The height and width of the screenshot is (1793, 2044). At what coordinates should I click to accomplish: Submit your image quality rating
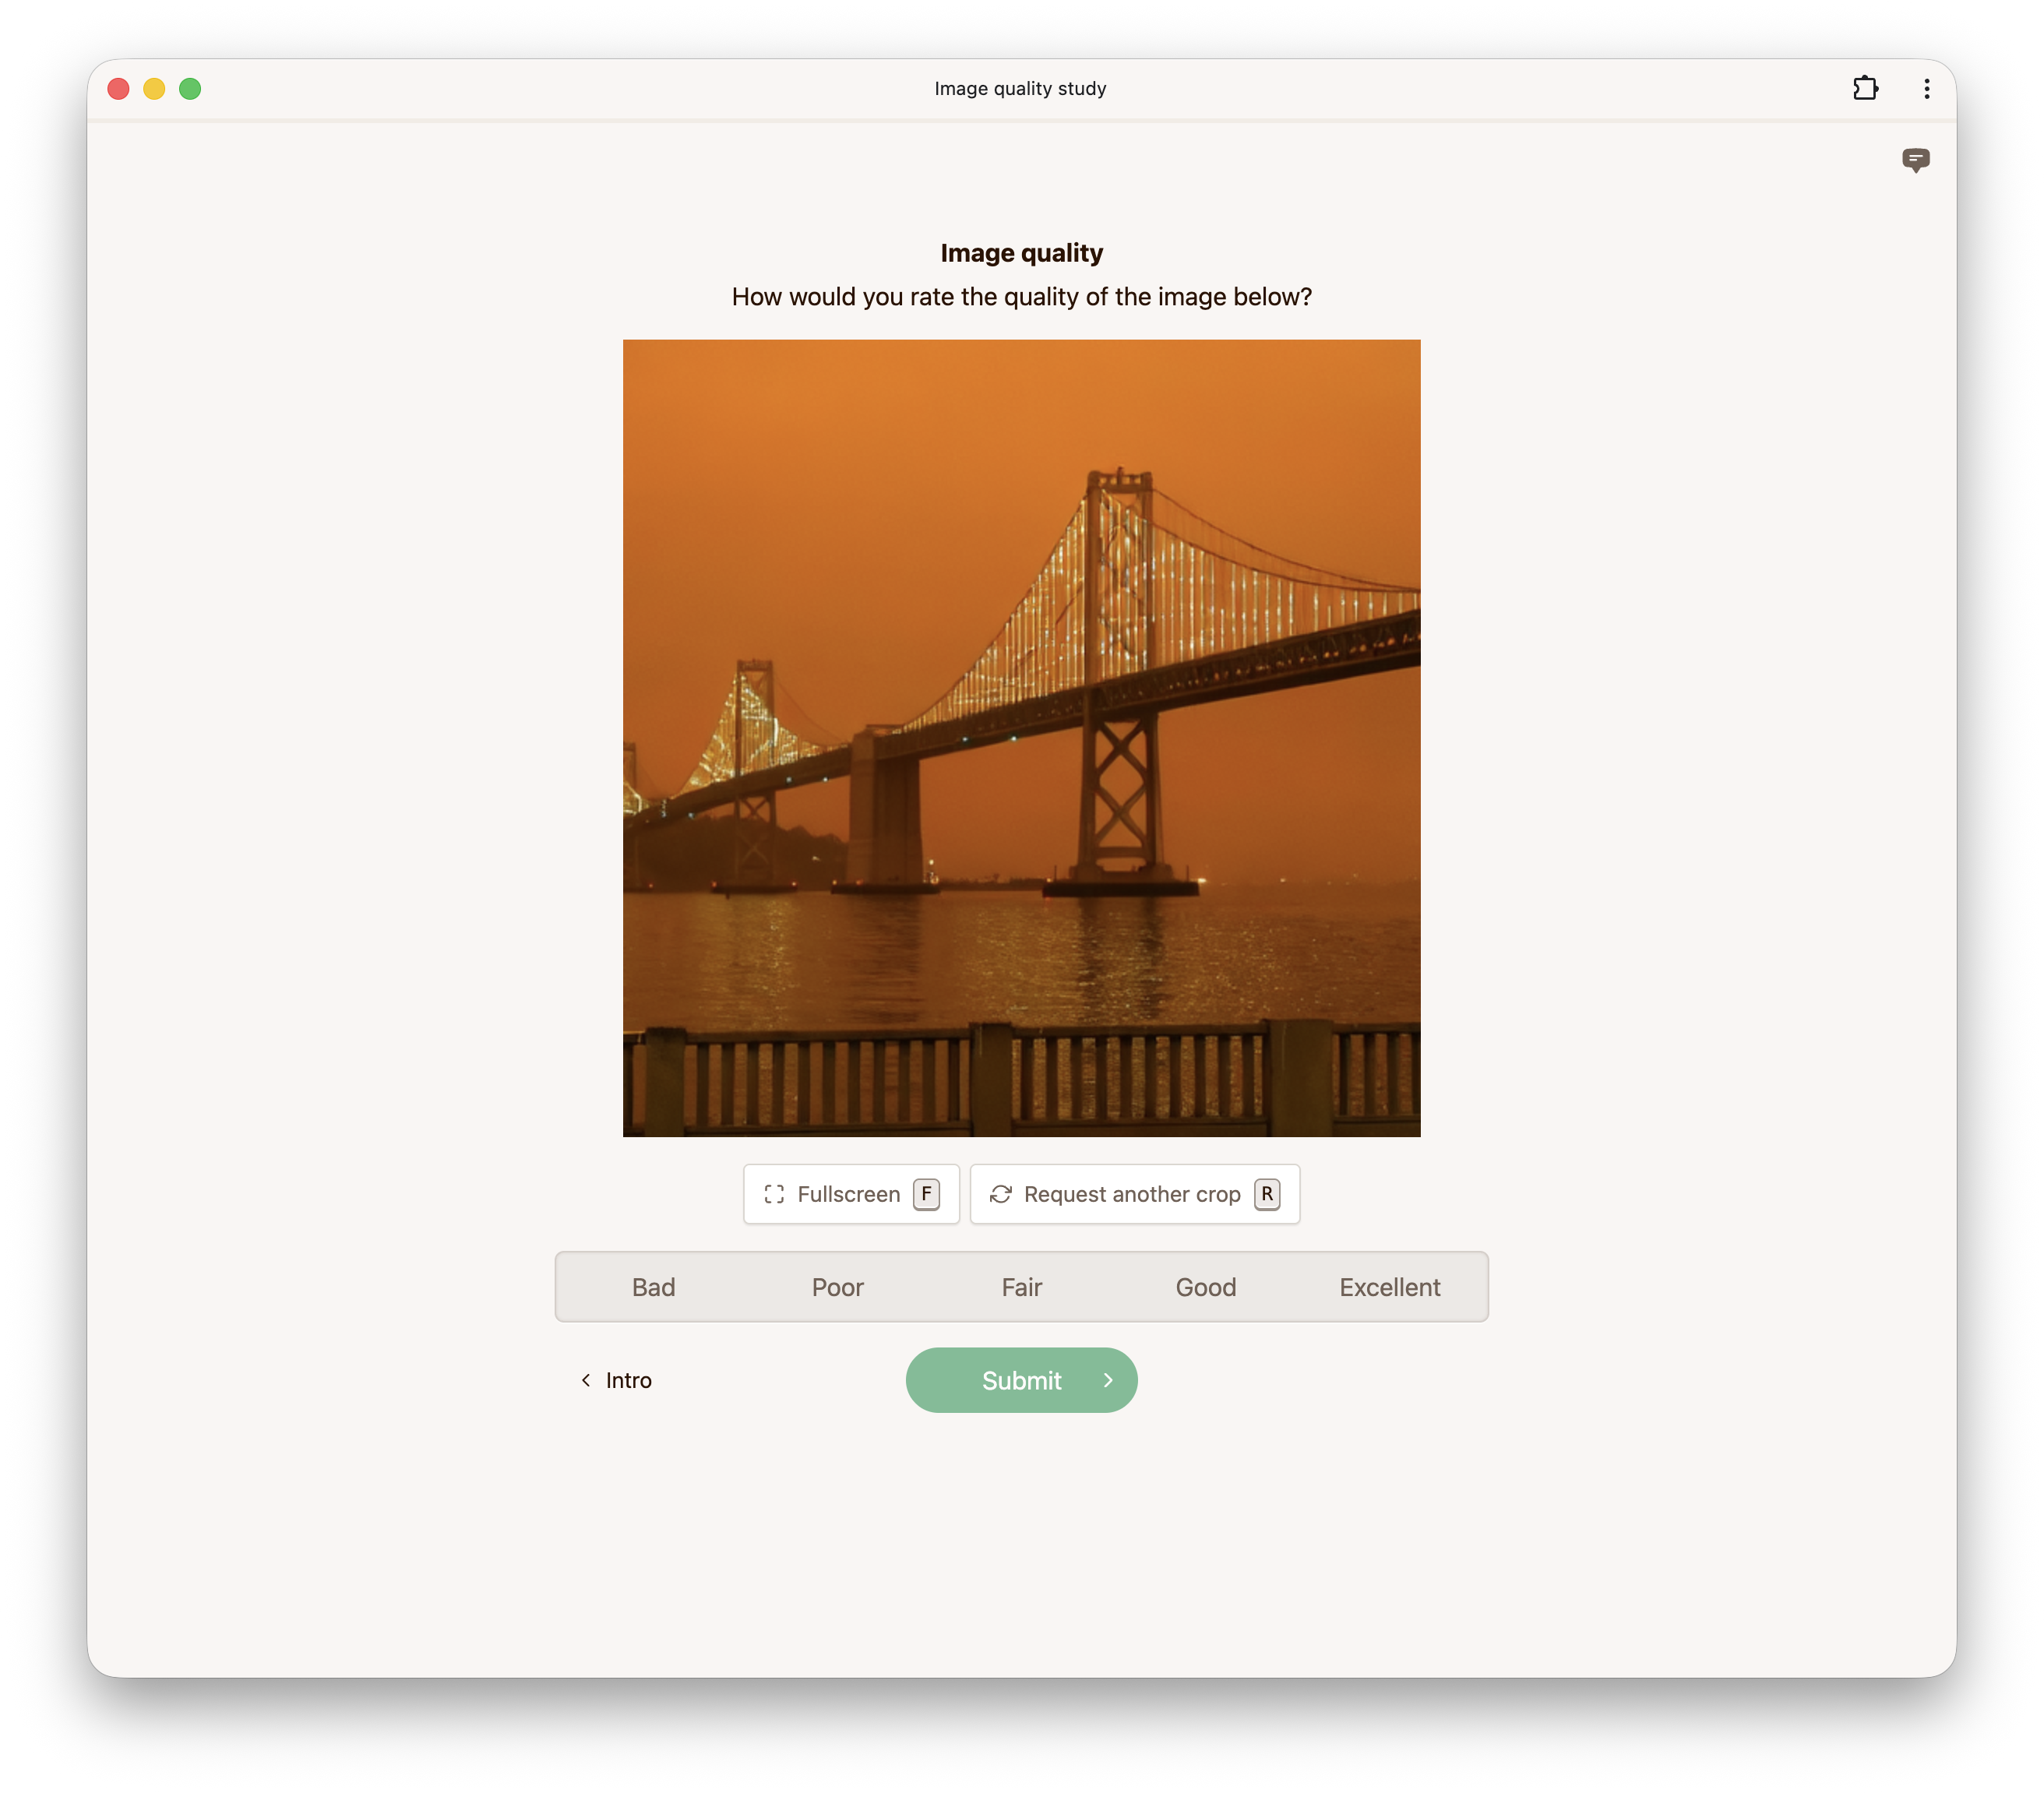click(x=1021, y=1380)
